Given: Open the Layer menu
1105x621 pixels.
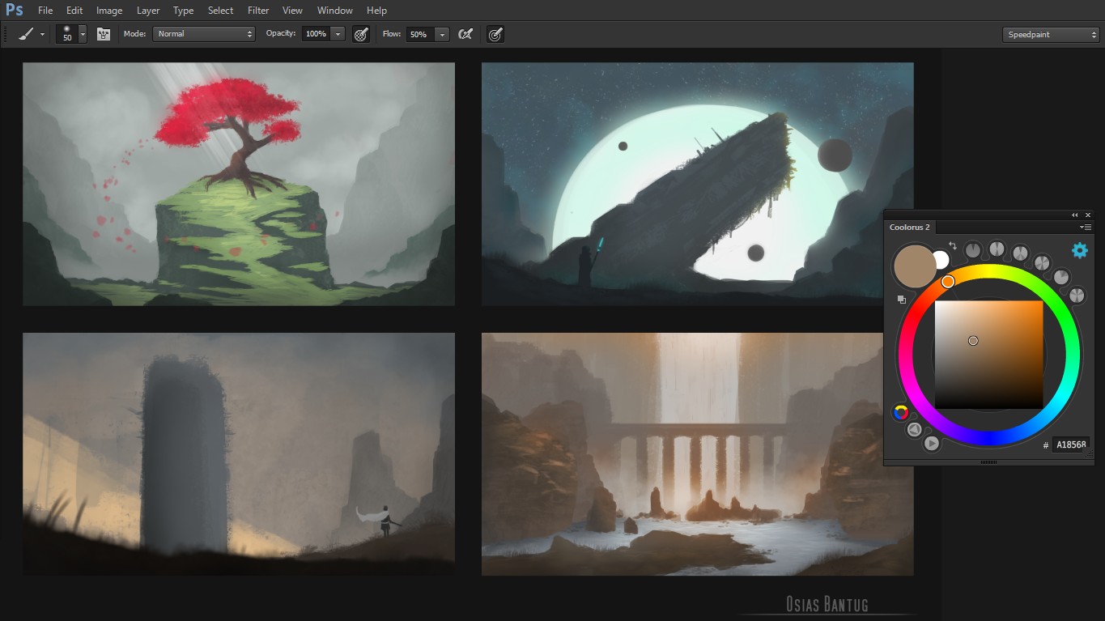Looking at the screenshot, I should 148,11.
